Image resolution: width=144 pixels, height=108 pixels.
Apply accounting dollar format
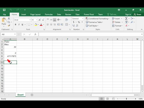(74, 22)
